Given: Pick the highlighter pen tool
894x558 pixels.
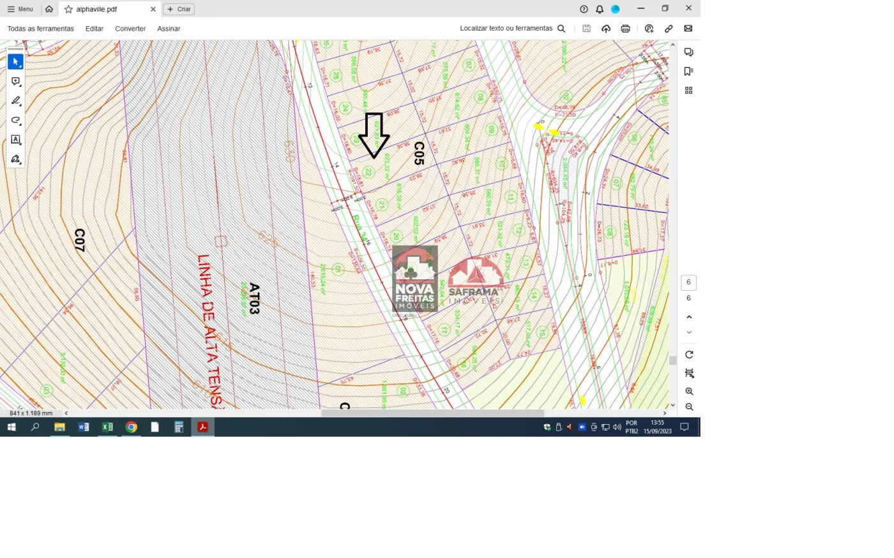Looking at the screenshot, I should point(15,101).
